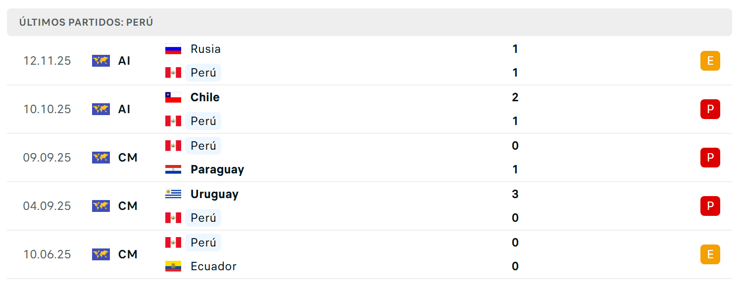The image size is (741, 286).
Task: Click the Chile flag icon
Action: 173,97
